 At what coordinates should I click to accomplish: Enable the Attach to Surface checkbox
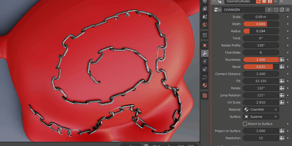pos(245,124)
